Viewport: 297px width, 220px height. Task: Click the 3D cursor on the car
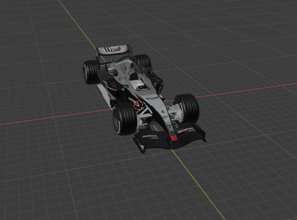click(x=138, y=105)
